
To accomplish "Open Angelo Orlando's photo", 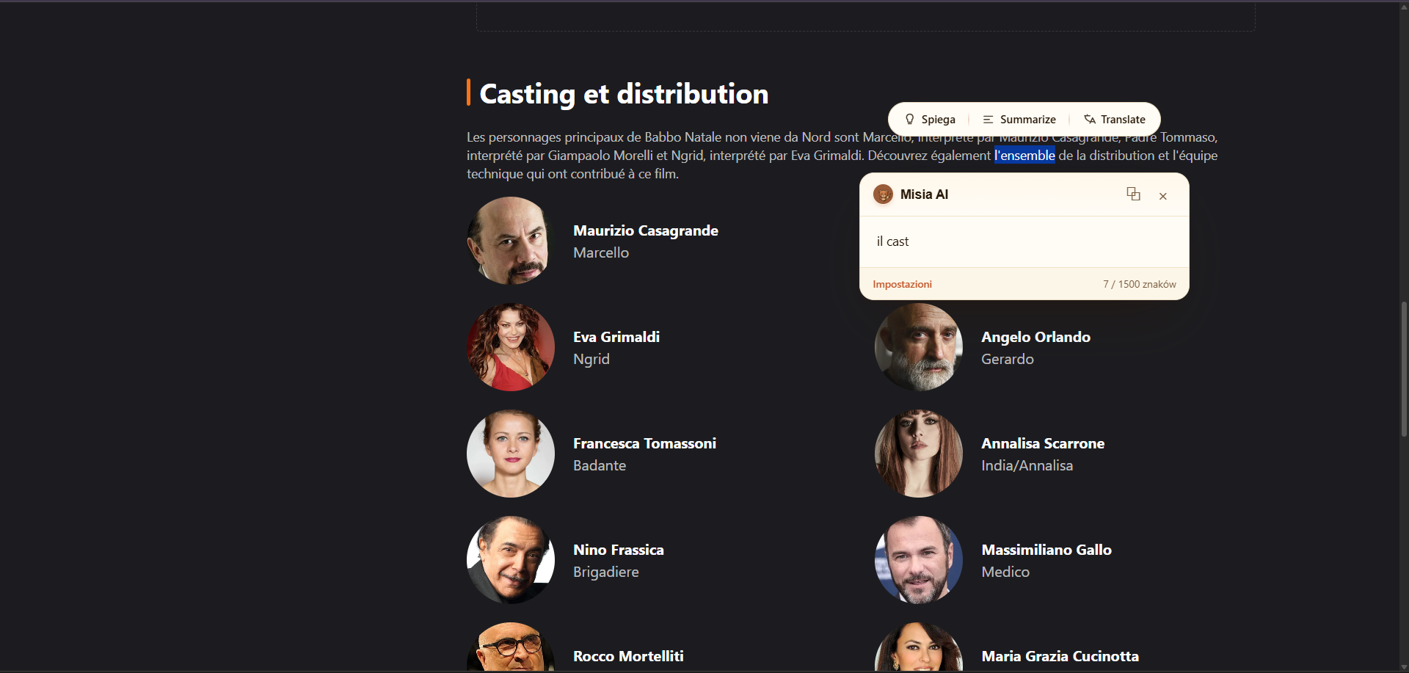I will point(919,347).
